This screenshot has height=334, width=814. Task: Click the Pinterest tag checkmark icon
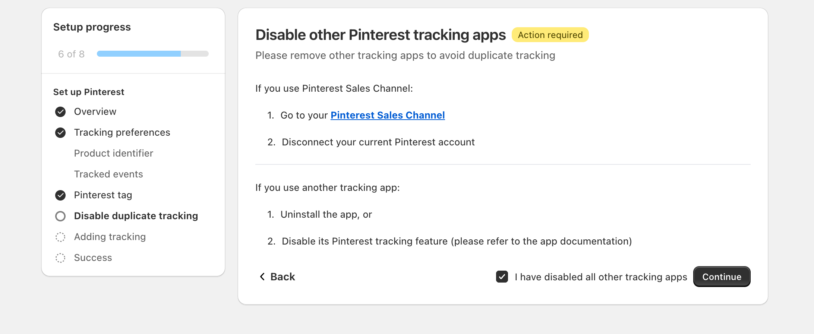coord(60,195)
